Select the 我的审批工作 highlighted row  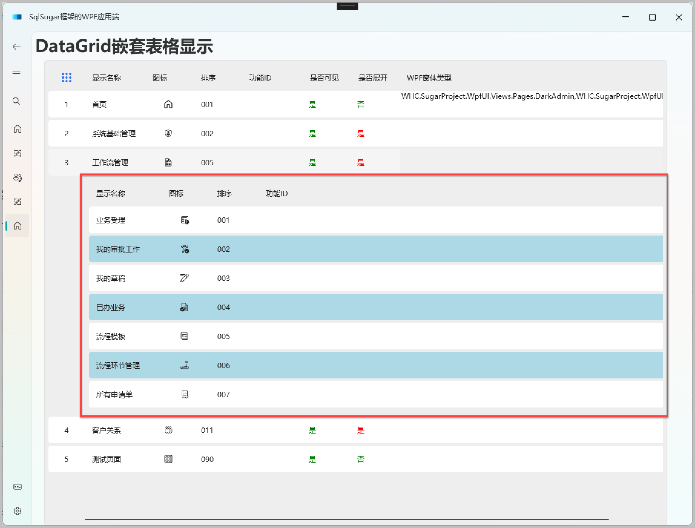tap(118, 249)
